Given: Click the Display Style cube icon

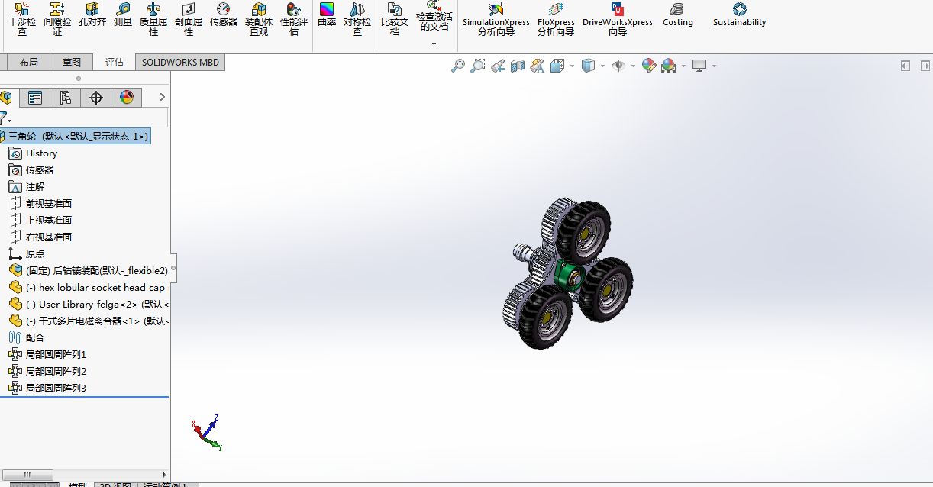Looking at the screenshot, I should [x=588, y=66].
